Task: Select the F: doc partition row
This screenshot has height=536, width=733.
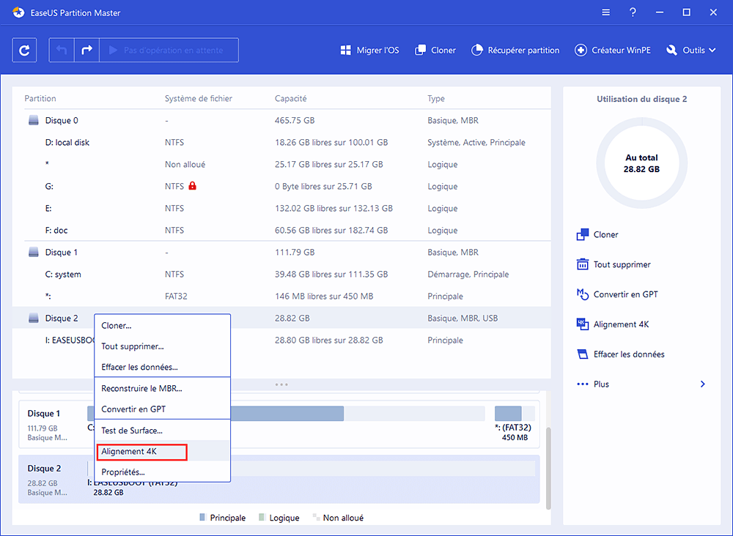Action: pos(281,230)
